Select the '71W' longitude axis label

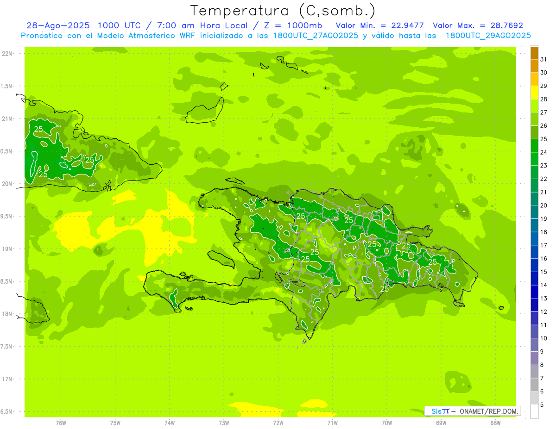coord(332,423)
